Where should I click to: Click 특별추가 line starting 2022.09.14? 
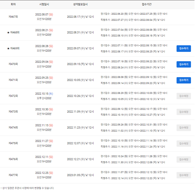click(x=133, y=83)
